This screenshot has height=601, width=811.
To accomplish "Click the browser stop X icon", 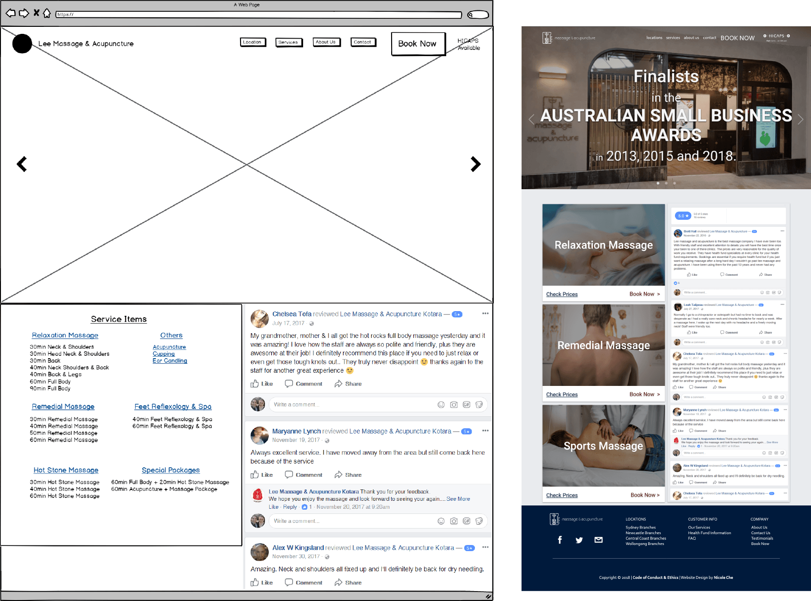I will pos(36,13).
